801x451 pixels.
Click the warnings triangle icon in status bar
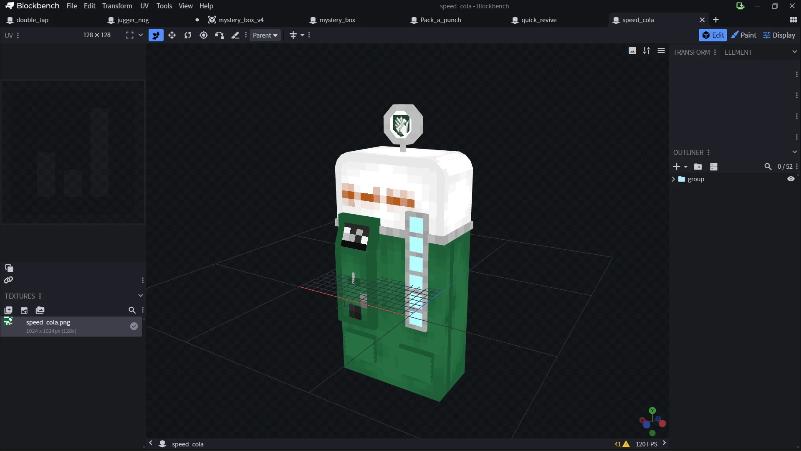point(626,444)
